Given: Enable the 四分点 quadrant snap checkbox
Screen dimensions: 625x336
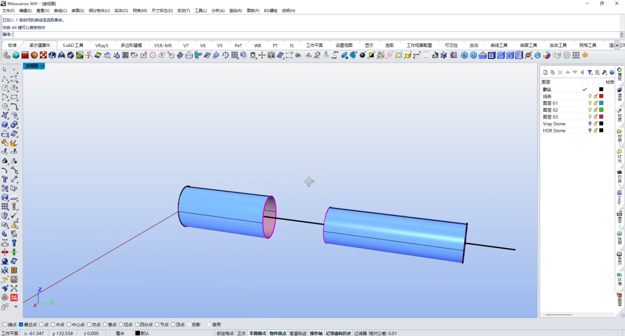Looking at the screenshot, I should click(x=137, y=324).
